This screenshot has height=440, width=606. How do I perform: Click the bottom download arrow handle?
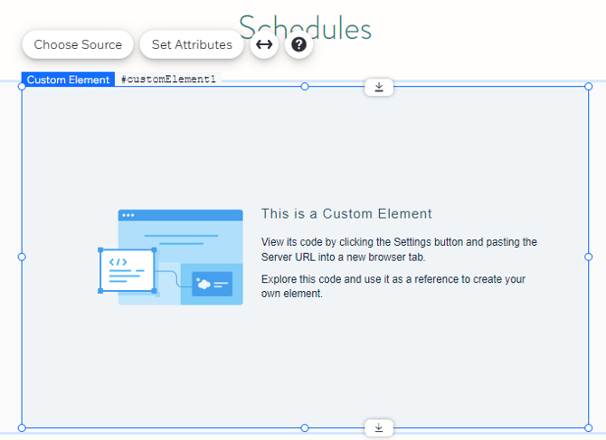click(379, 427)
